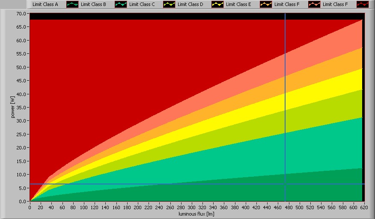Click the 'luminous flux [lm]' axis label
The width and height of the screenshot is (375, 219).
tap(196, 213)
